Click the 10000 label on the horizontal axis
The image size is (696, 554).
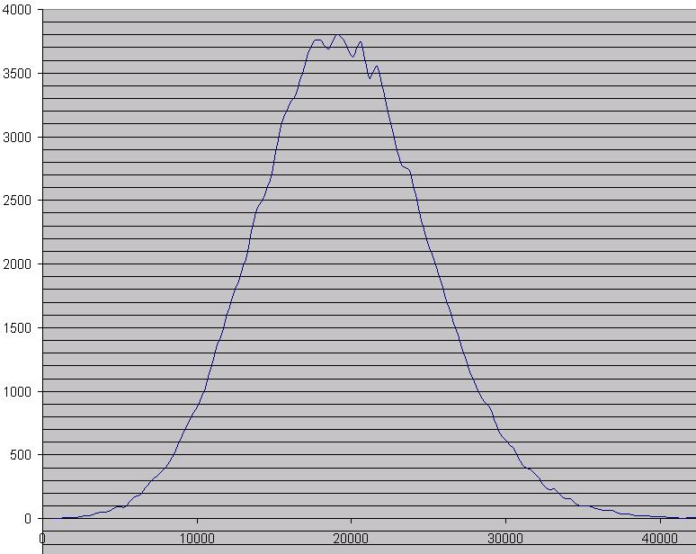pyautogui.click(x=197, y=539)
